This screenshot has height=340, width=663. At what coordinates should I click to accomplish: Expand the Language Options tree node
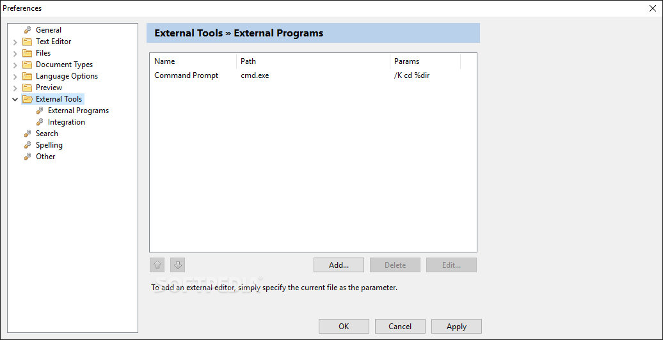pos(15,77)
